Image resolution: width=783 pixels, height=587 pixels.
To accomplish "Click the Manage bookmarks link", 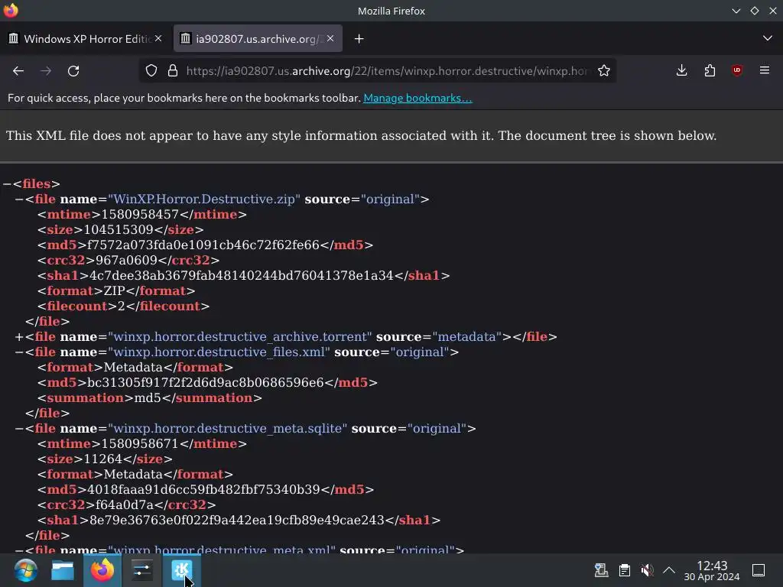I will (x=417, y=98).
